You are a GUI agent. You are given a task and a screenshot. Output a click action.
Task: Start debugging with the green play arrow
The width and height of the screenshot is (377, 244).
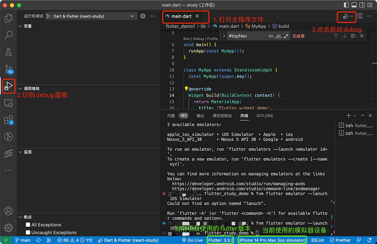48,16
